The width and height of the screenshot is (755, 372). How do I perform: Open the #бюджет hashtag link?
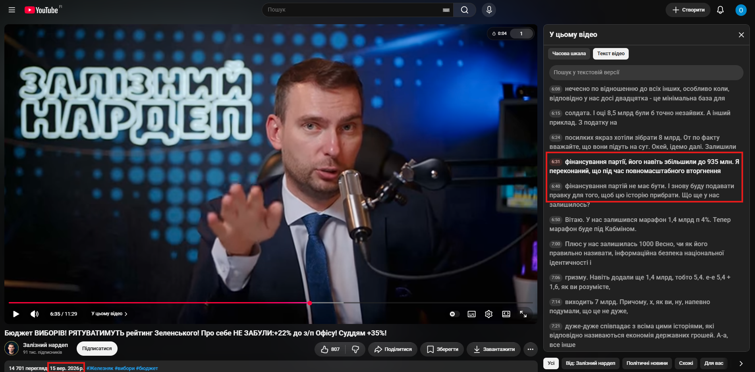[x=147, y=368]
